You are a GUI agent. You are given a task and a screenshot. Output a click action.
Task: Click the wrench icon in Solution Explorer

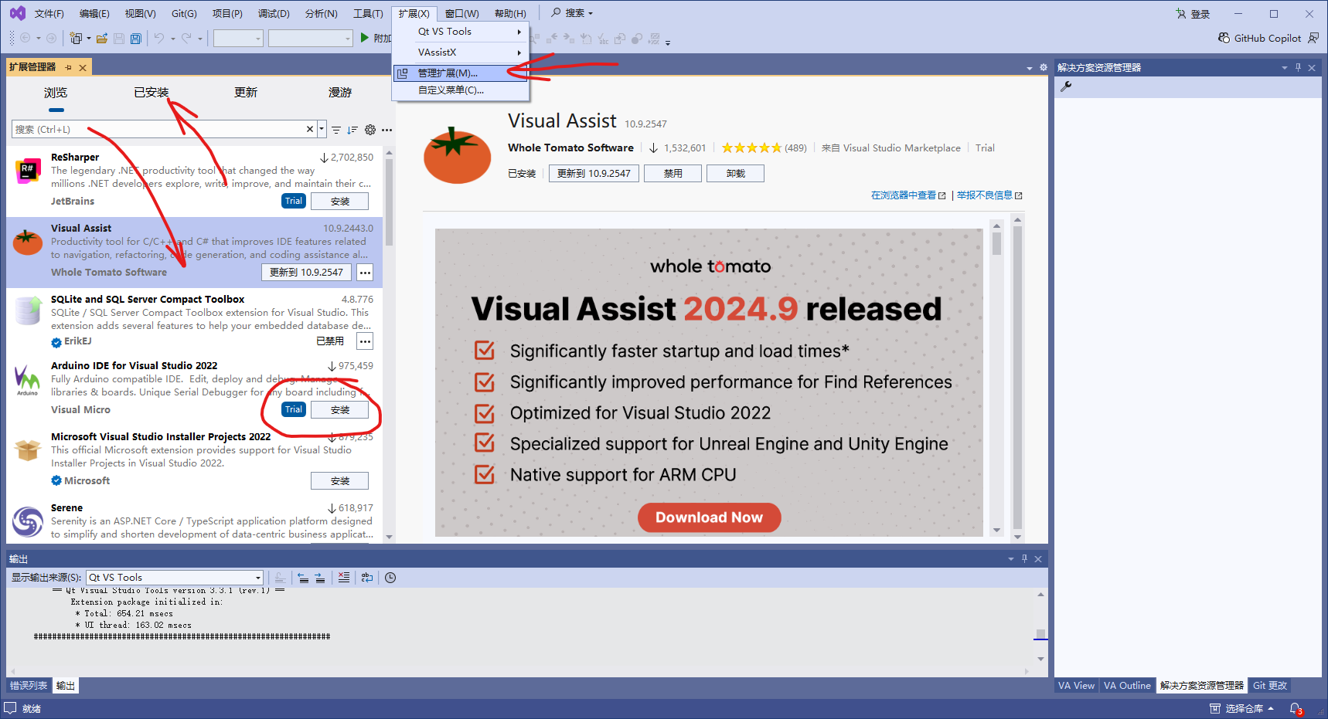click(x=1066, y=86)
